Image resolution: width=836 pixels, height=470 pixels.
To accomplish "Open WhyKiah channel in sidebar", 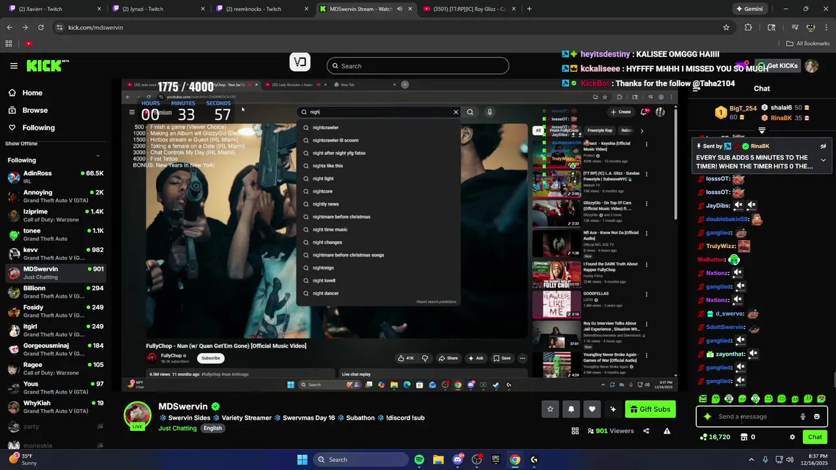I will (56, 407).
